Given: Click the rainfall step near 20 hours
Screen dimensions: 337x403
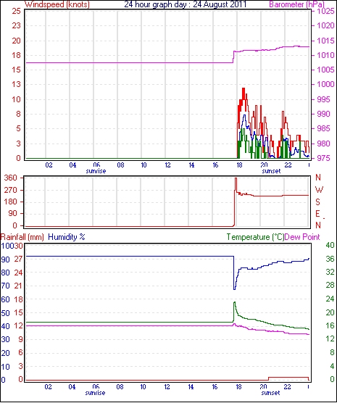Looking at the screenshot, I should [269, 378].
